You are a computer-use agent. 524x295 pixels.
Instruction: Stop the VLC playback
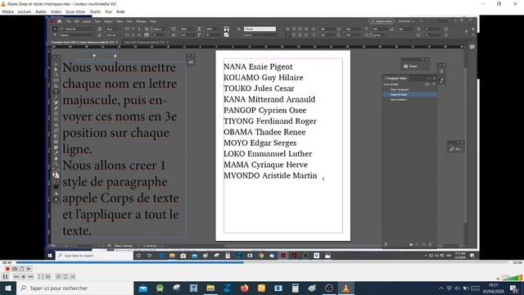(24, 277)
